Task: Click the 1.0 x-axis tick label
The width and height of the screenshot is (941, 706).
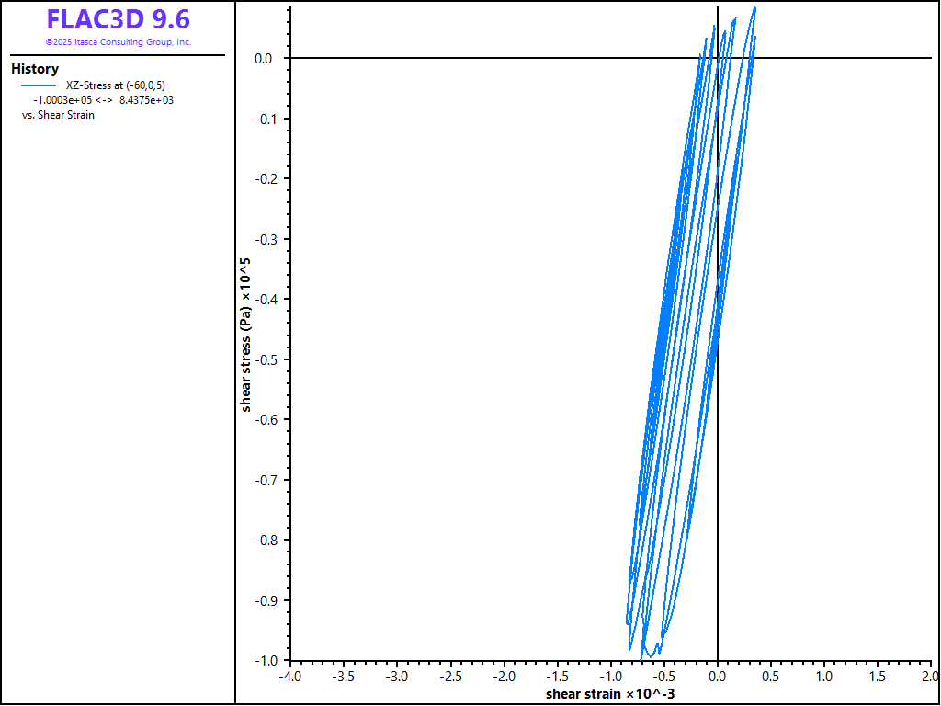Action: point(824,677)
